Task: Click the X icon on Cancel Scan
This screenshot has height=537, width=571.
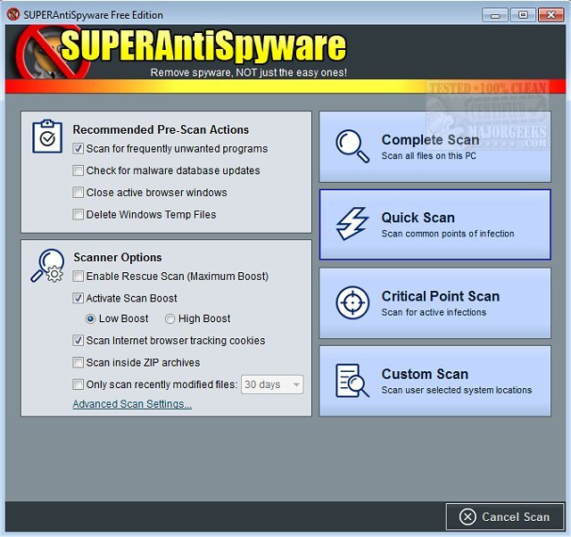Action: pos(468,516)
